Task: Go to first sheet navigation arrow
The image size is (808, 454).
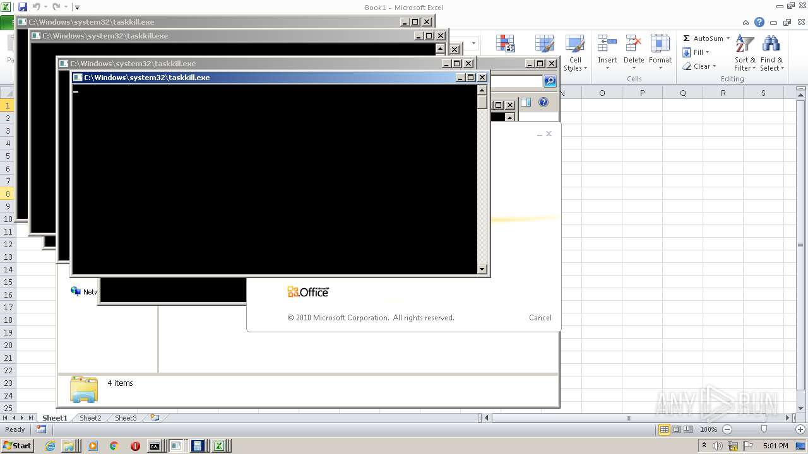Action: [x=5, y=418]
